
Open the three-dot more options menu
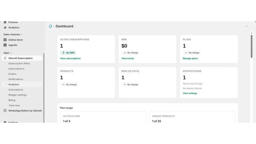[246, 26]
